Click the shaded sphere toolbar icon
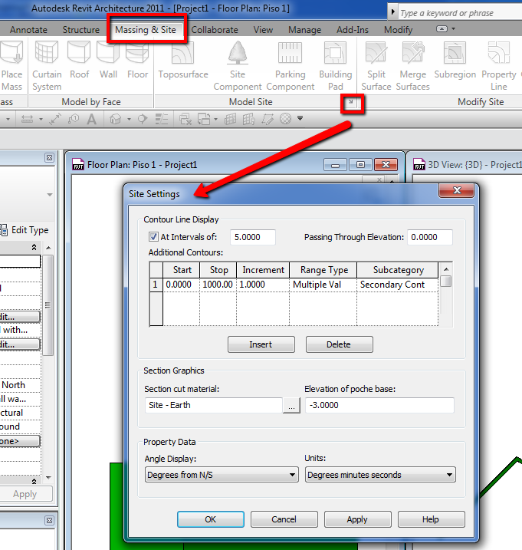The width and height of the screenshot is (522, 550). coord(285,119)
